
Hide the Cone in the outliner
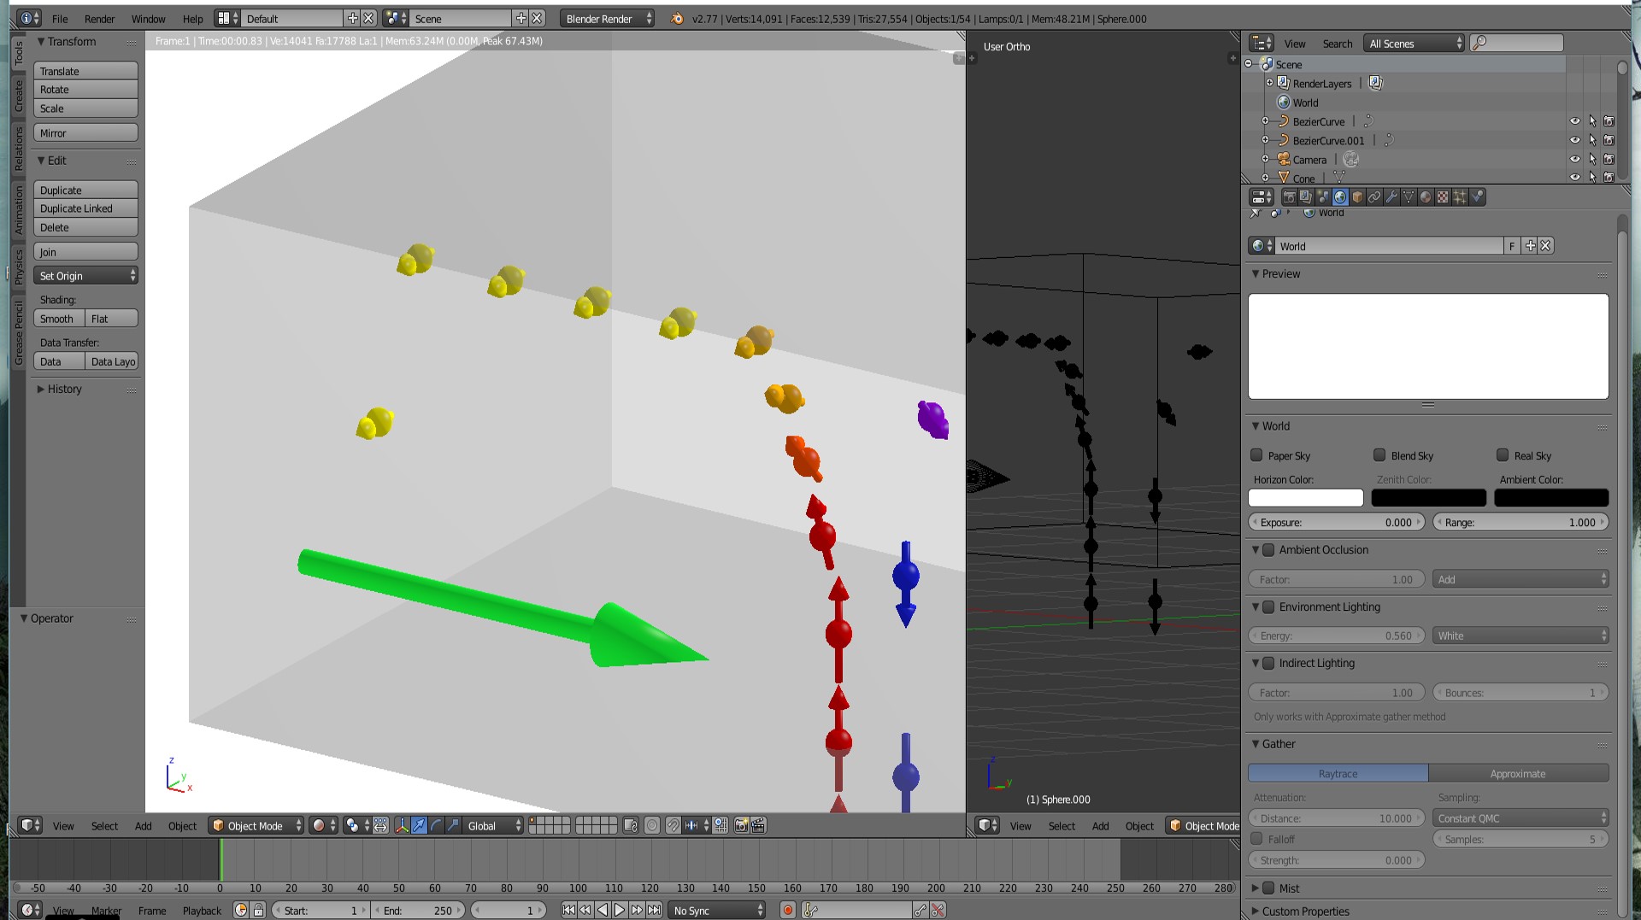click(1575, 177)
